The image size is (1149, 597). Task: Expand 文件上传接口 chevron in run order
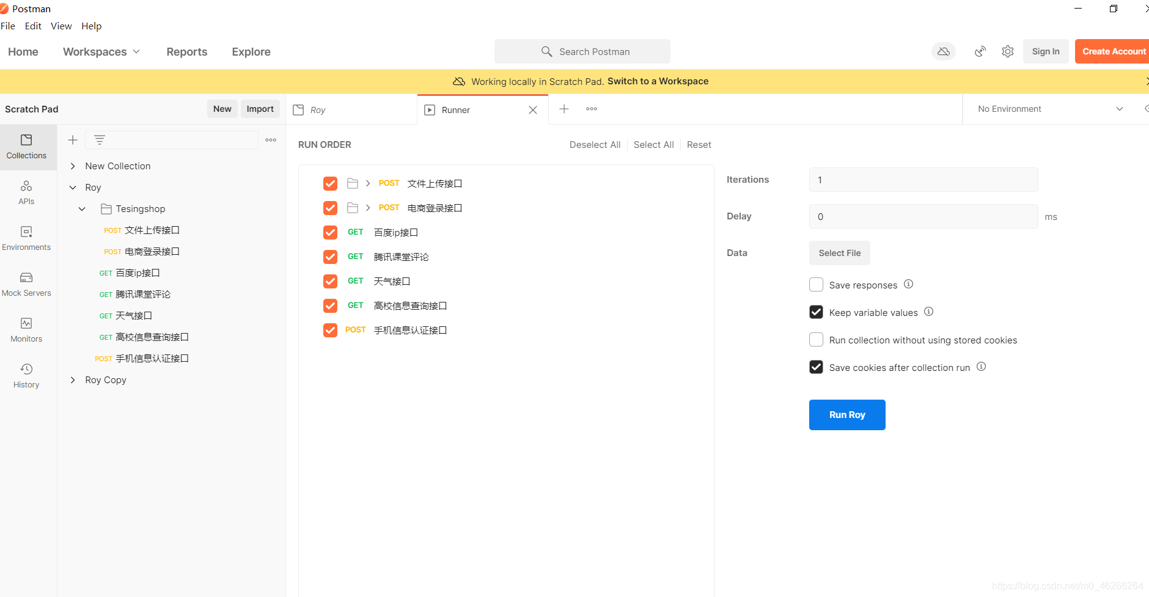[x=368, y=183]
